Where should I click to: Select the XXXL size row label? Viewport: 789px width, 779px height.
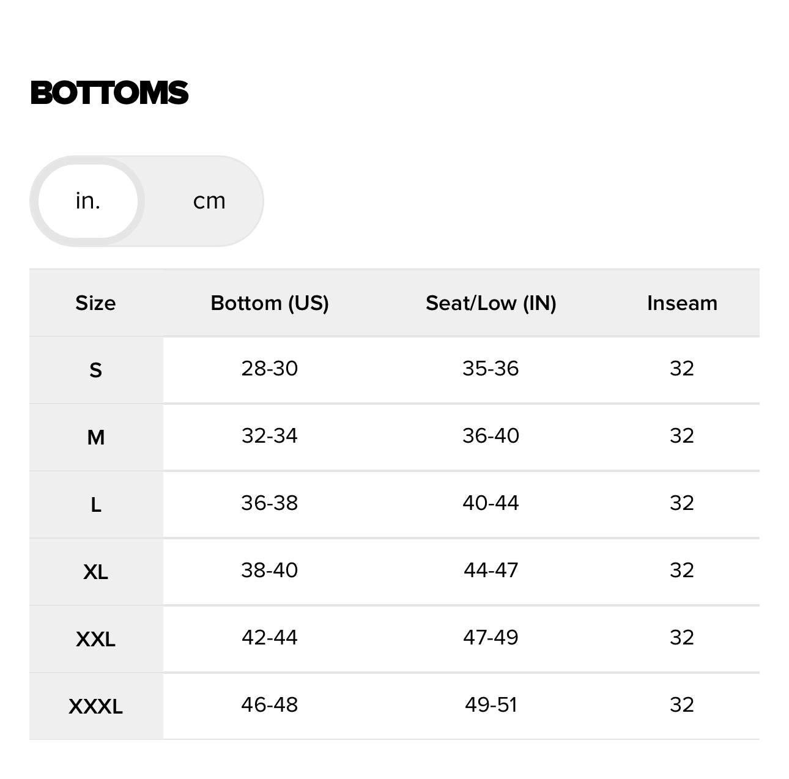(95, 706)
